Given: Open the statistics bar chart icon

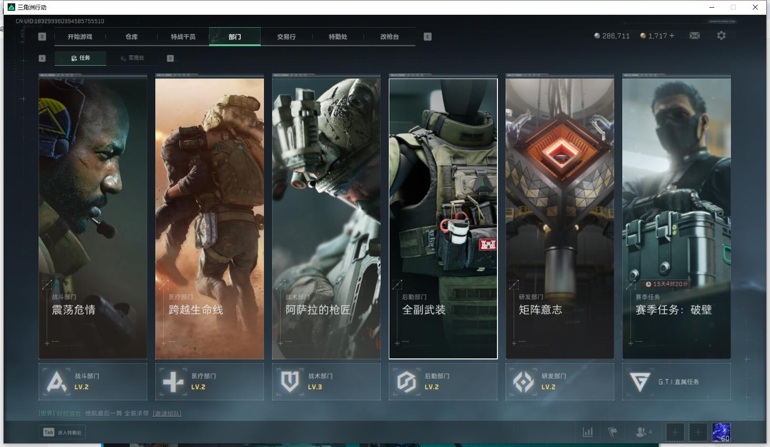Looking at the screenshot, I should [588, 432].
